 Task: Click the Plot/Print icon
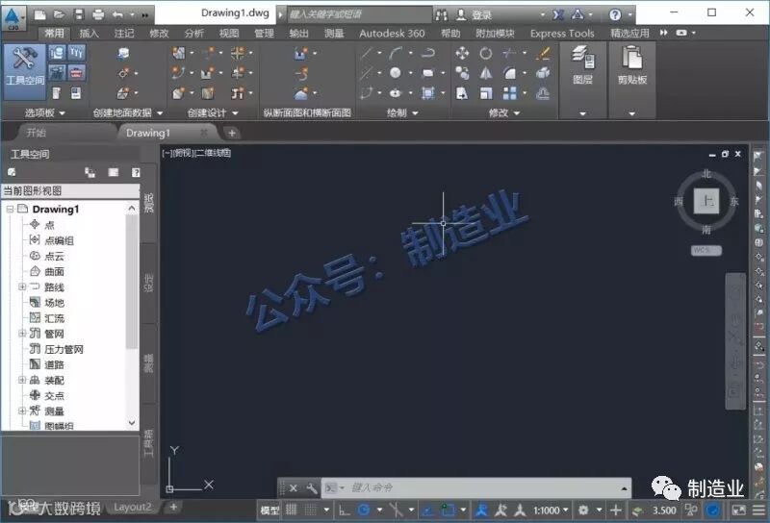(x=98, y=14)
